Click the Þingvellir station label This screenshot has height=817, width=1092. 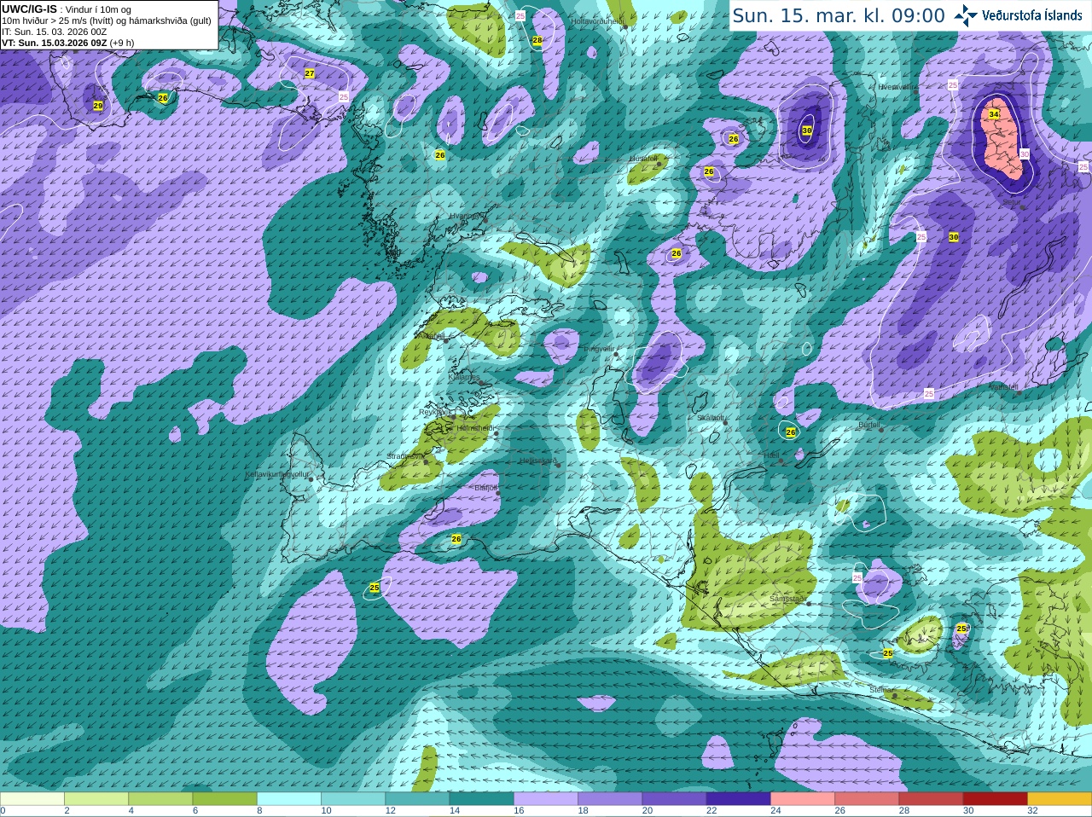600,349
